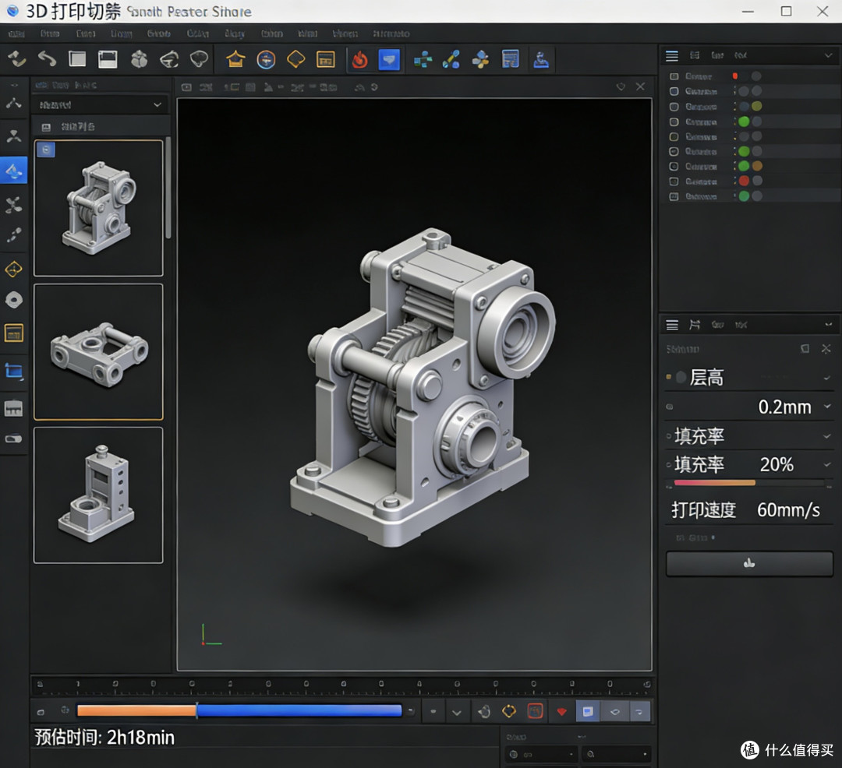This screenshot has height=768, width=842.
Task: Collapse the lower right settings panel chevron
Action: 828,325
